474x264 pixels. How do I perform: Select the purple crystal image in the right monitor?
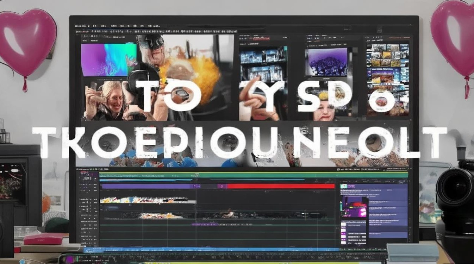coord(326,62)
